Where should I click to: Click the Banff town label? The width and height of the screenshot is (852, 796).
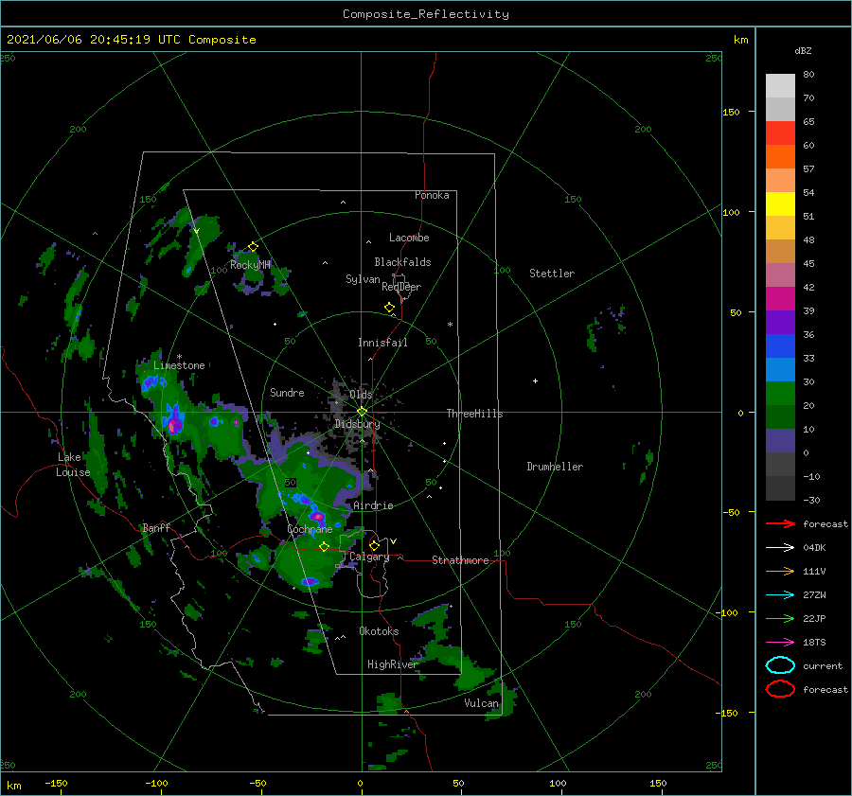pyautogui.click(x=156, y=527)
